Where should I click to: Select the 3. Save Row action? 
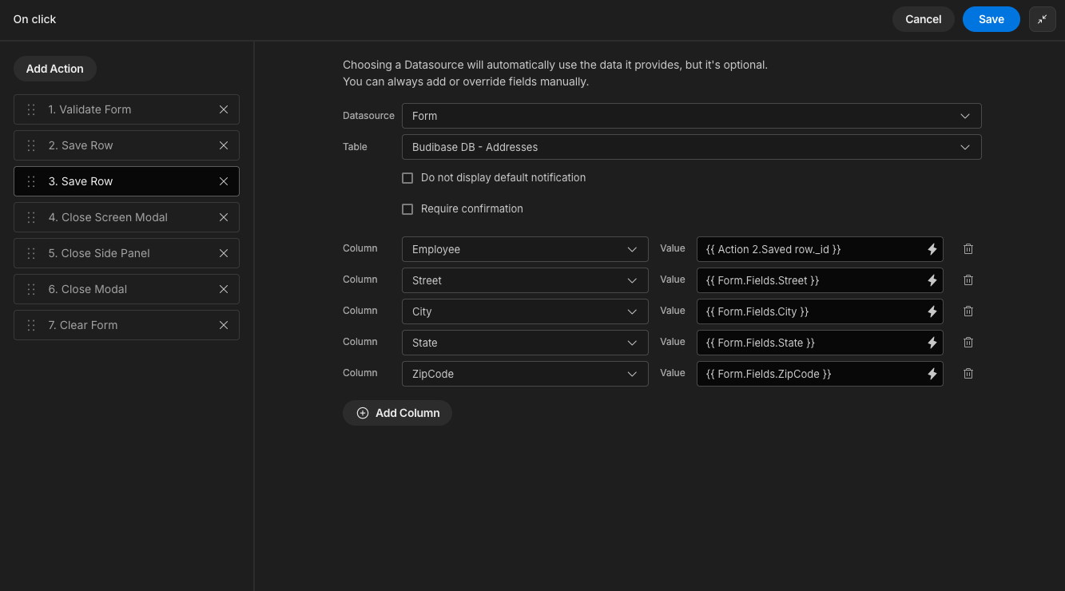point(126,181)
